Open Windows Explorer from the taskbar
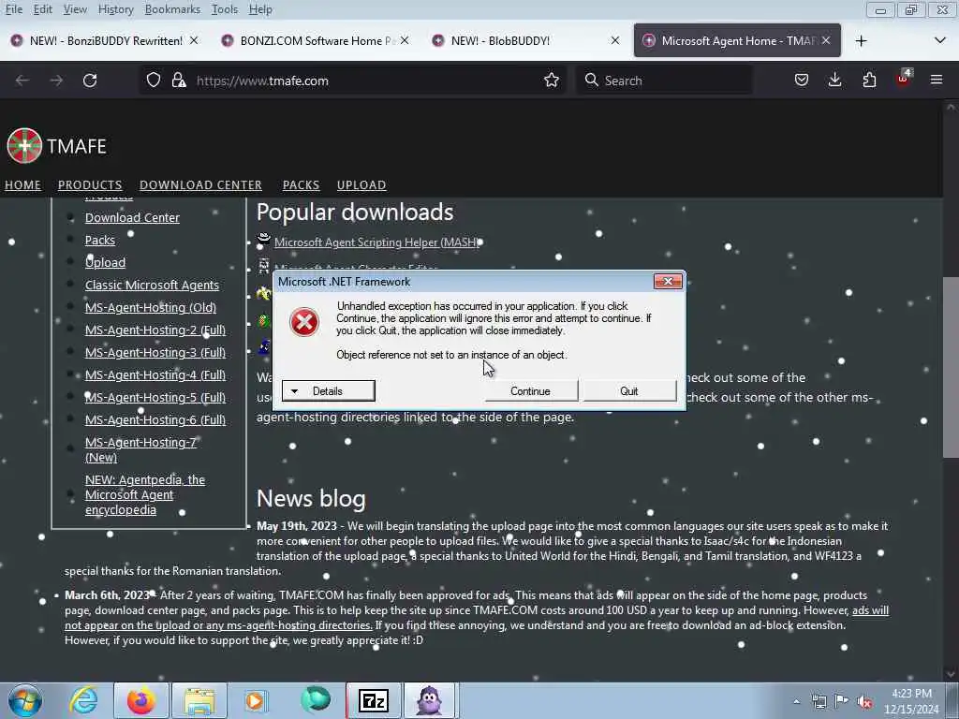Image resolution: width=959 pixels, height=719 pixels. click(x=199, y=700)
